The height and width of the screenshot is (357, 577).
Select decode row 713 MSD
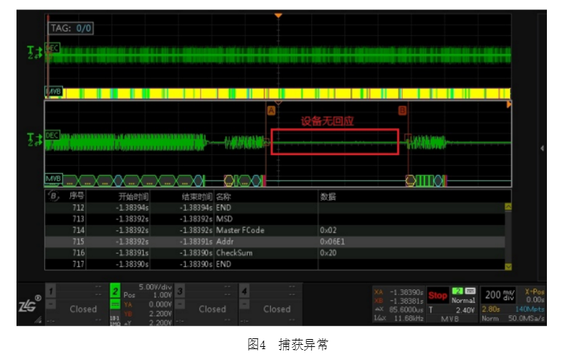coord(275,219)
